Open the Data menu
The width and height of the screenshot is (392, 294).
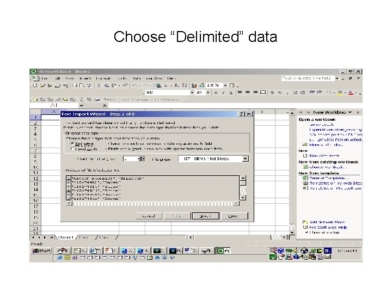pos(137,78)
